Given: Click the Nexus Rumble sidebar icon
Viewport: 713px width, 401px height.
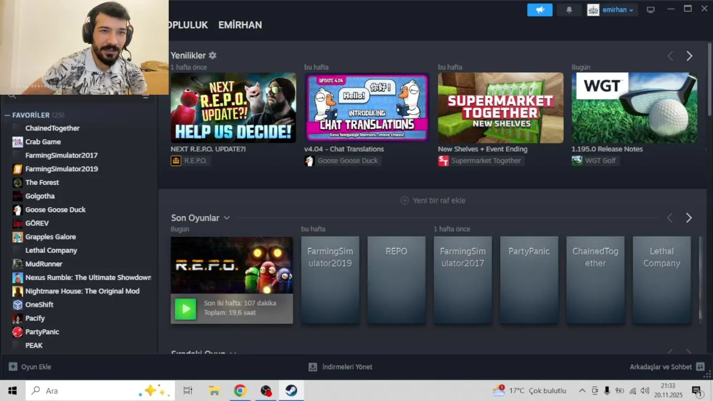Looking at the screenshot, I should [x=18, y=277].
